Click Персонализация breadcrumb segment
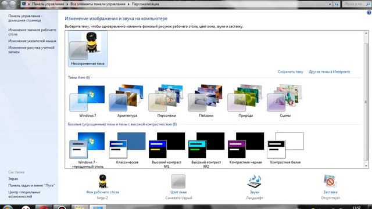Screen dimensions: 372x209 tap(145, 4)
